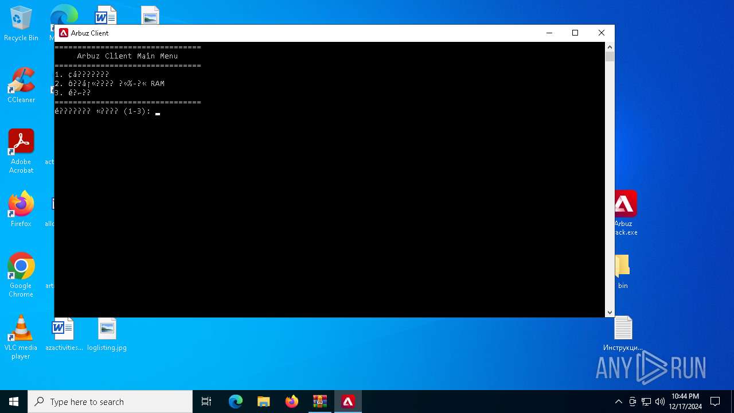
Task: Click the taskbar search box
Action: (110, 402)
